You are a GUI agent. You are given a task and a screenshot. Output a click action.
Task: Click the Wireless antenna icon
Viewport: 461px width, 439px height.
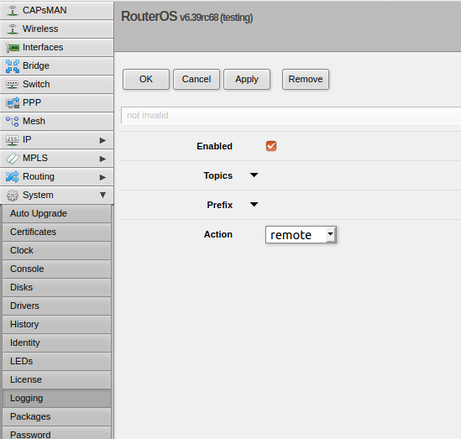pos(13,29)
